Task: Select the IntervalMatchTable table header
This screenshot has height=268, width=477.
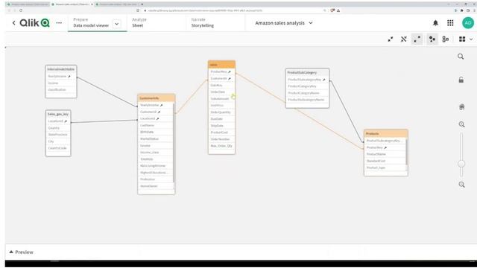Action: tap(61, 69)
